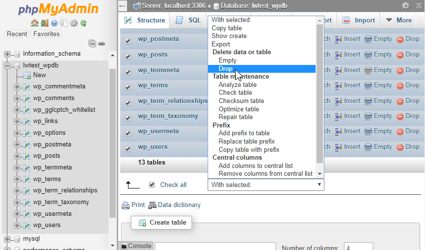Uncheck the wp_users checkbox
Viewport: 425px width, 250px height.
point(128,149)
